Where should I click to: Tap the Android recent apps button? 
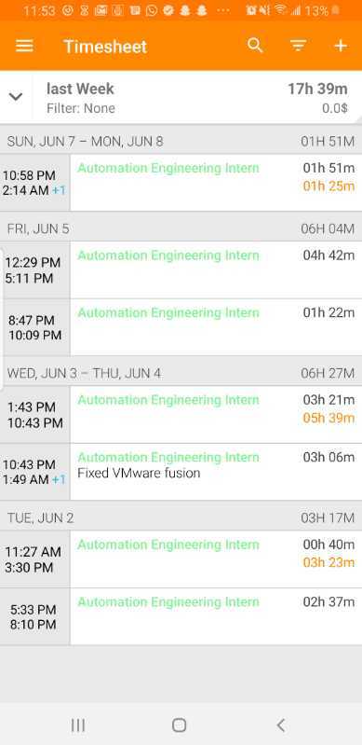pyautogui.click(x=78, y=725)
